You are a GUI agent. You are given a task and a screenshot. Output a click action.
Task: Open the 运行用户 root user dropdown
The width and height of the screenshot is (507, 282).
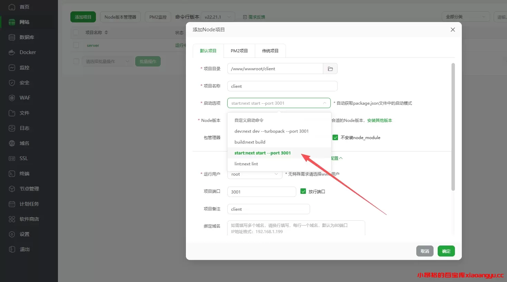coord(255,174)
